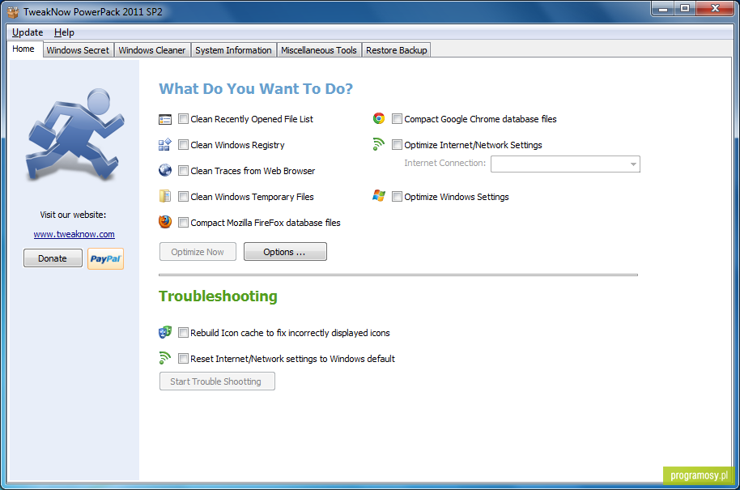Image resolution: width=740 pixels, height=490 pixels.
Task: Click the Optimize Now button
Action: 198,252
